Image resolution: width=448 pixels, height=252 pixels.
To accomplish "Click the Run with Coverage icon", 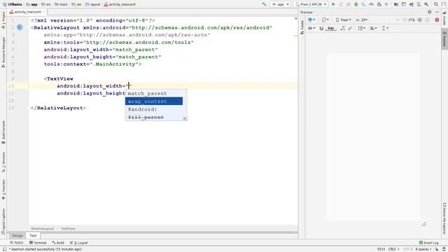I will coord(363,4).
